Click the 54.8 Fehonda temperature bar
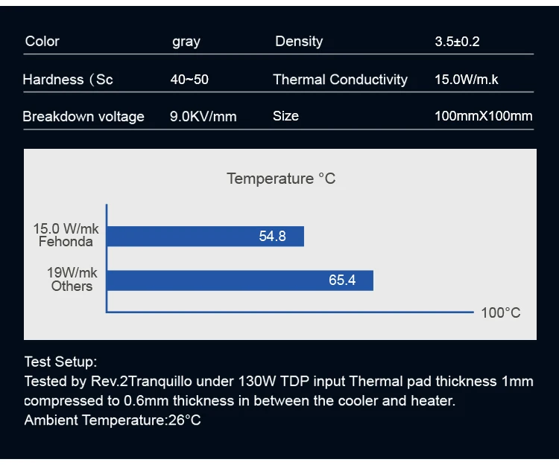Viewport: 559px width, 465px height. tap(206, 237)
